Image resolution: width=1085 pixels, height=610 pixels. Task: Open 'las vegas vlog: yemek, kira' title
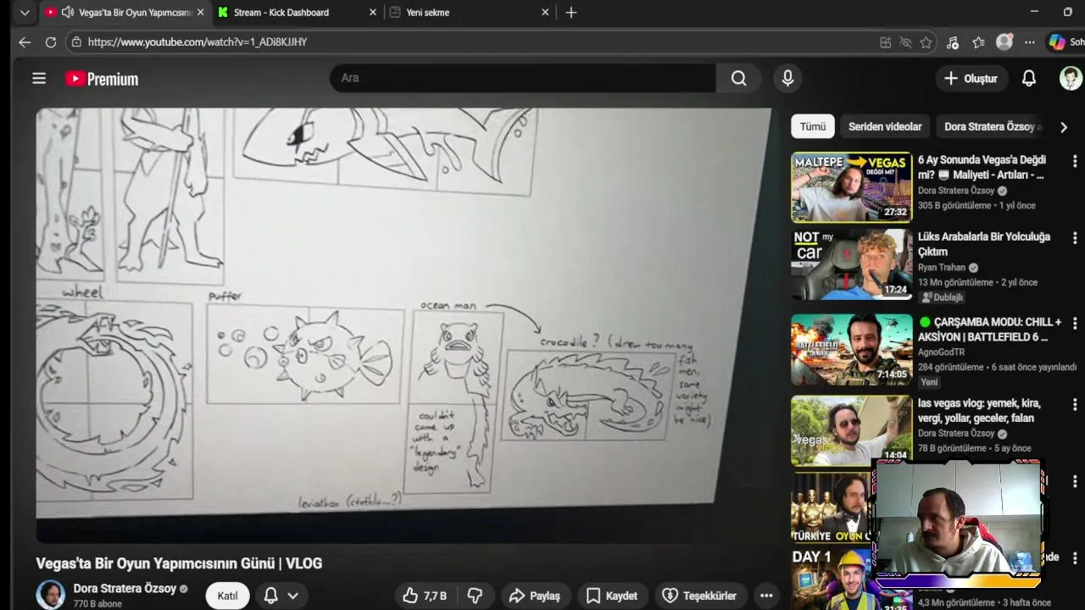coord(979,411)
